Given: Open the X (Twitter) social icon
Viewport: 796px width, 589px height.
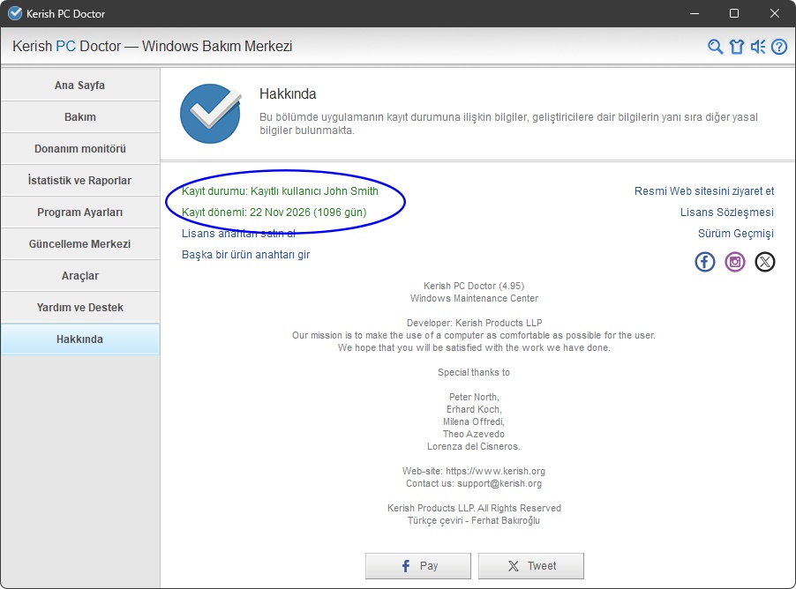Looking at the screenshot, I should (765, 262).
